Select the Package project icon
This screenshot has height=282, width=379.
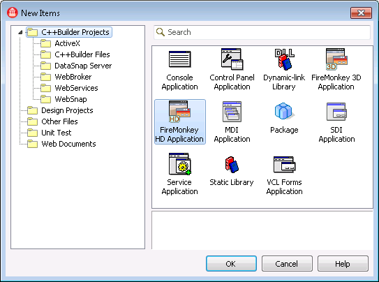click(x=284, y=111)
